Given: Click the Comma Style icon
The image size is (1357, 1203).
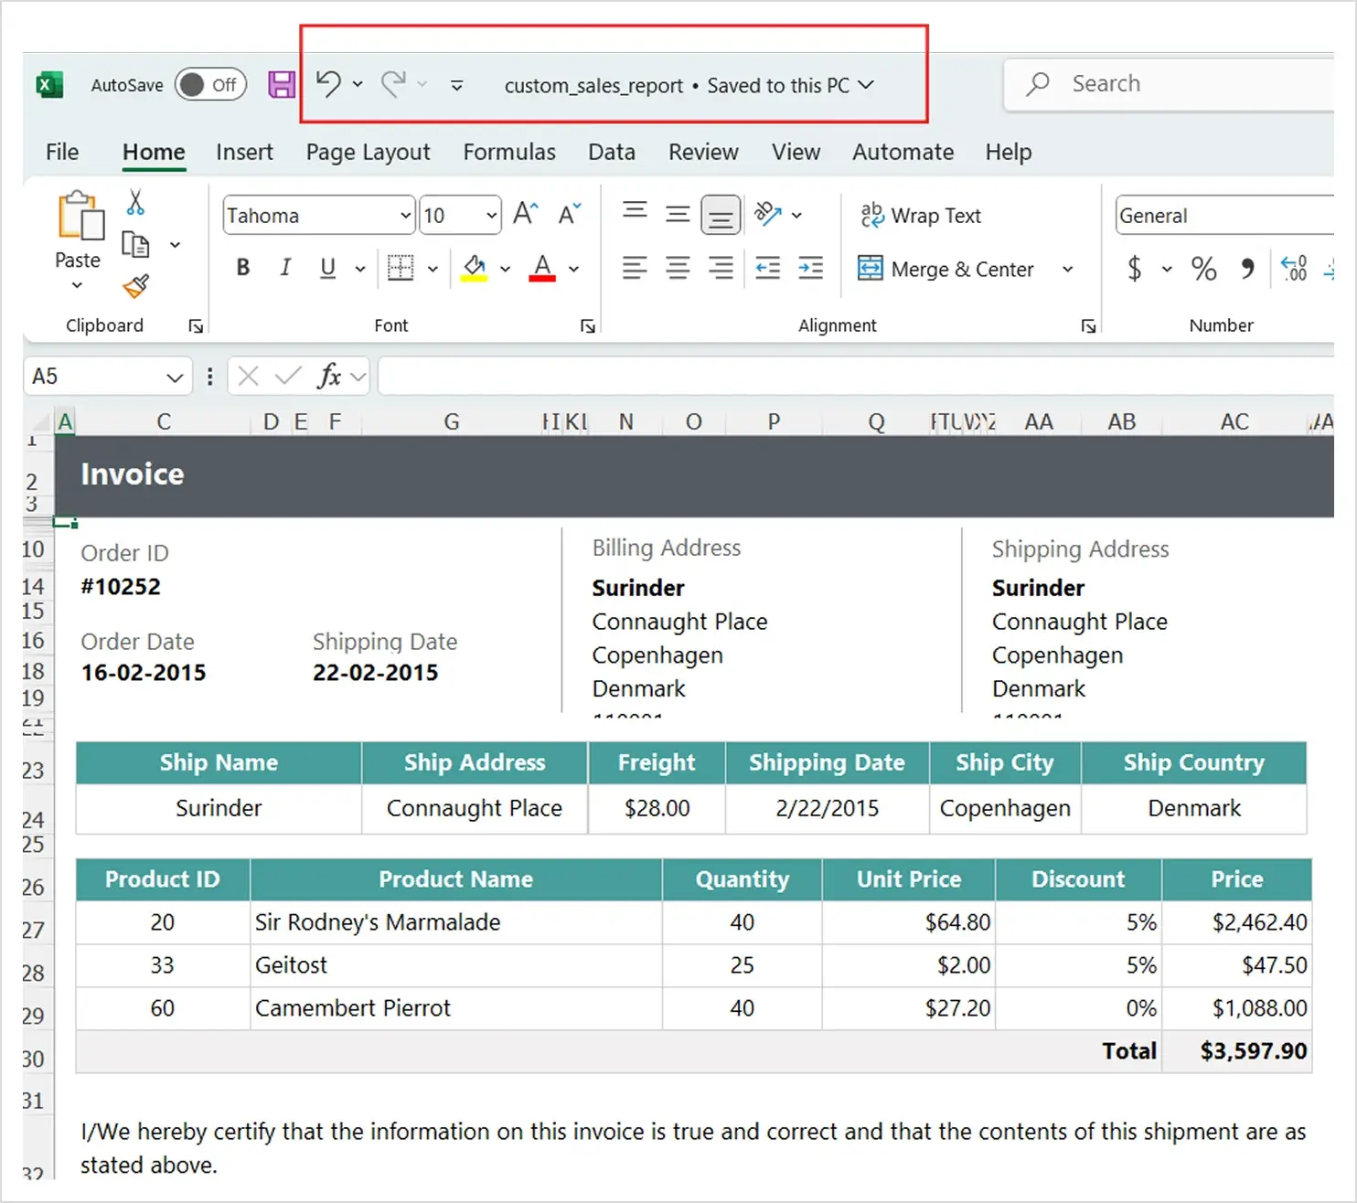Looking at the screenshot, I should pyautogui.click(x=1247, y=269).
